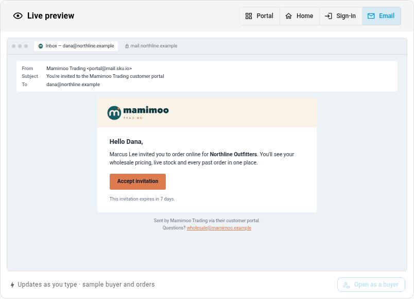
Task: Switch to the Sign-in preview tab
Action: [x=340, y=16]
